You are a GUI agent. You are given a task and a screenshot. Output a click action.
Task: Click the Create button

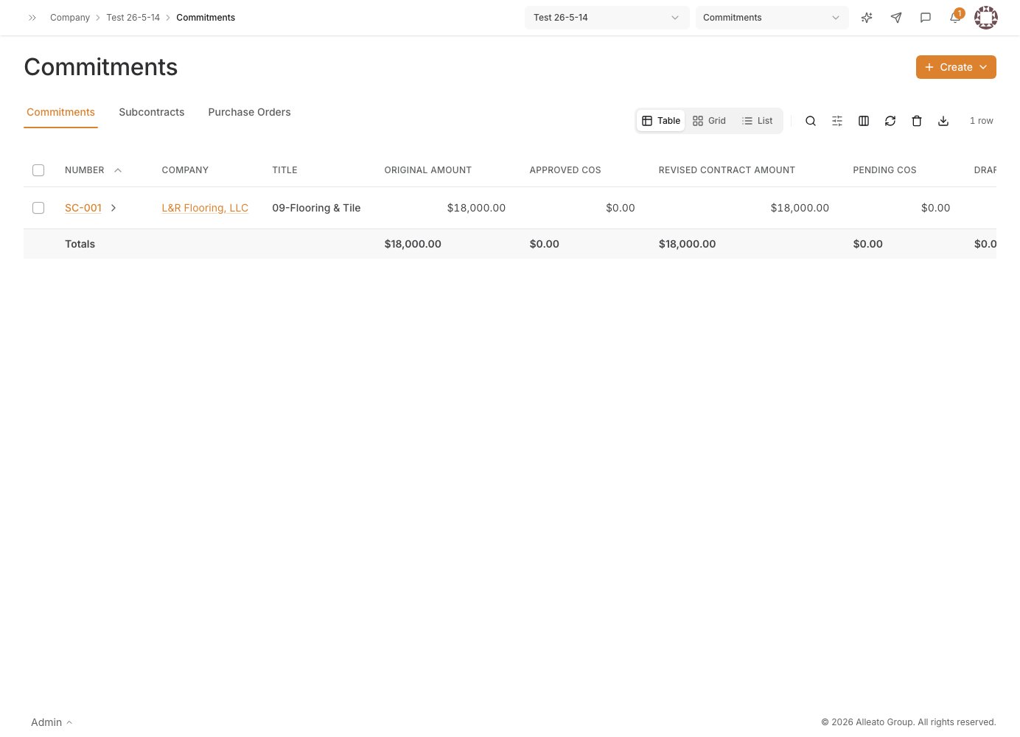956,67
